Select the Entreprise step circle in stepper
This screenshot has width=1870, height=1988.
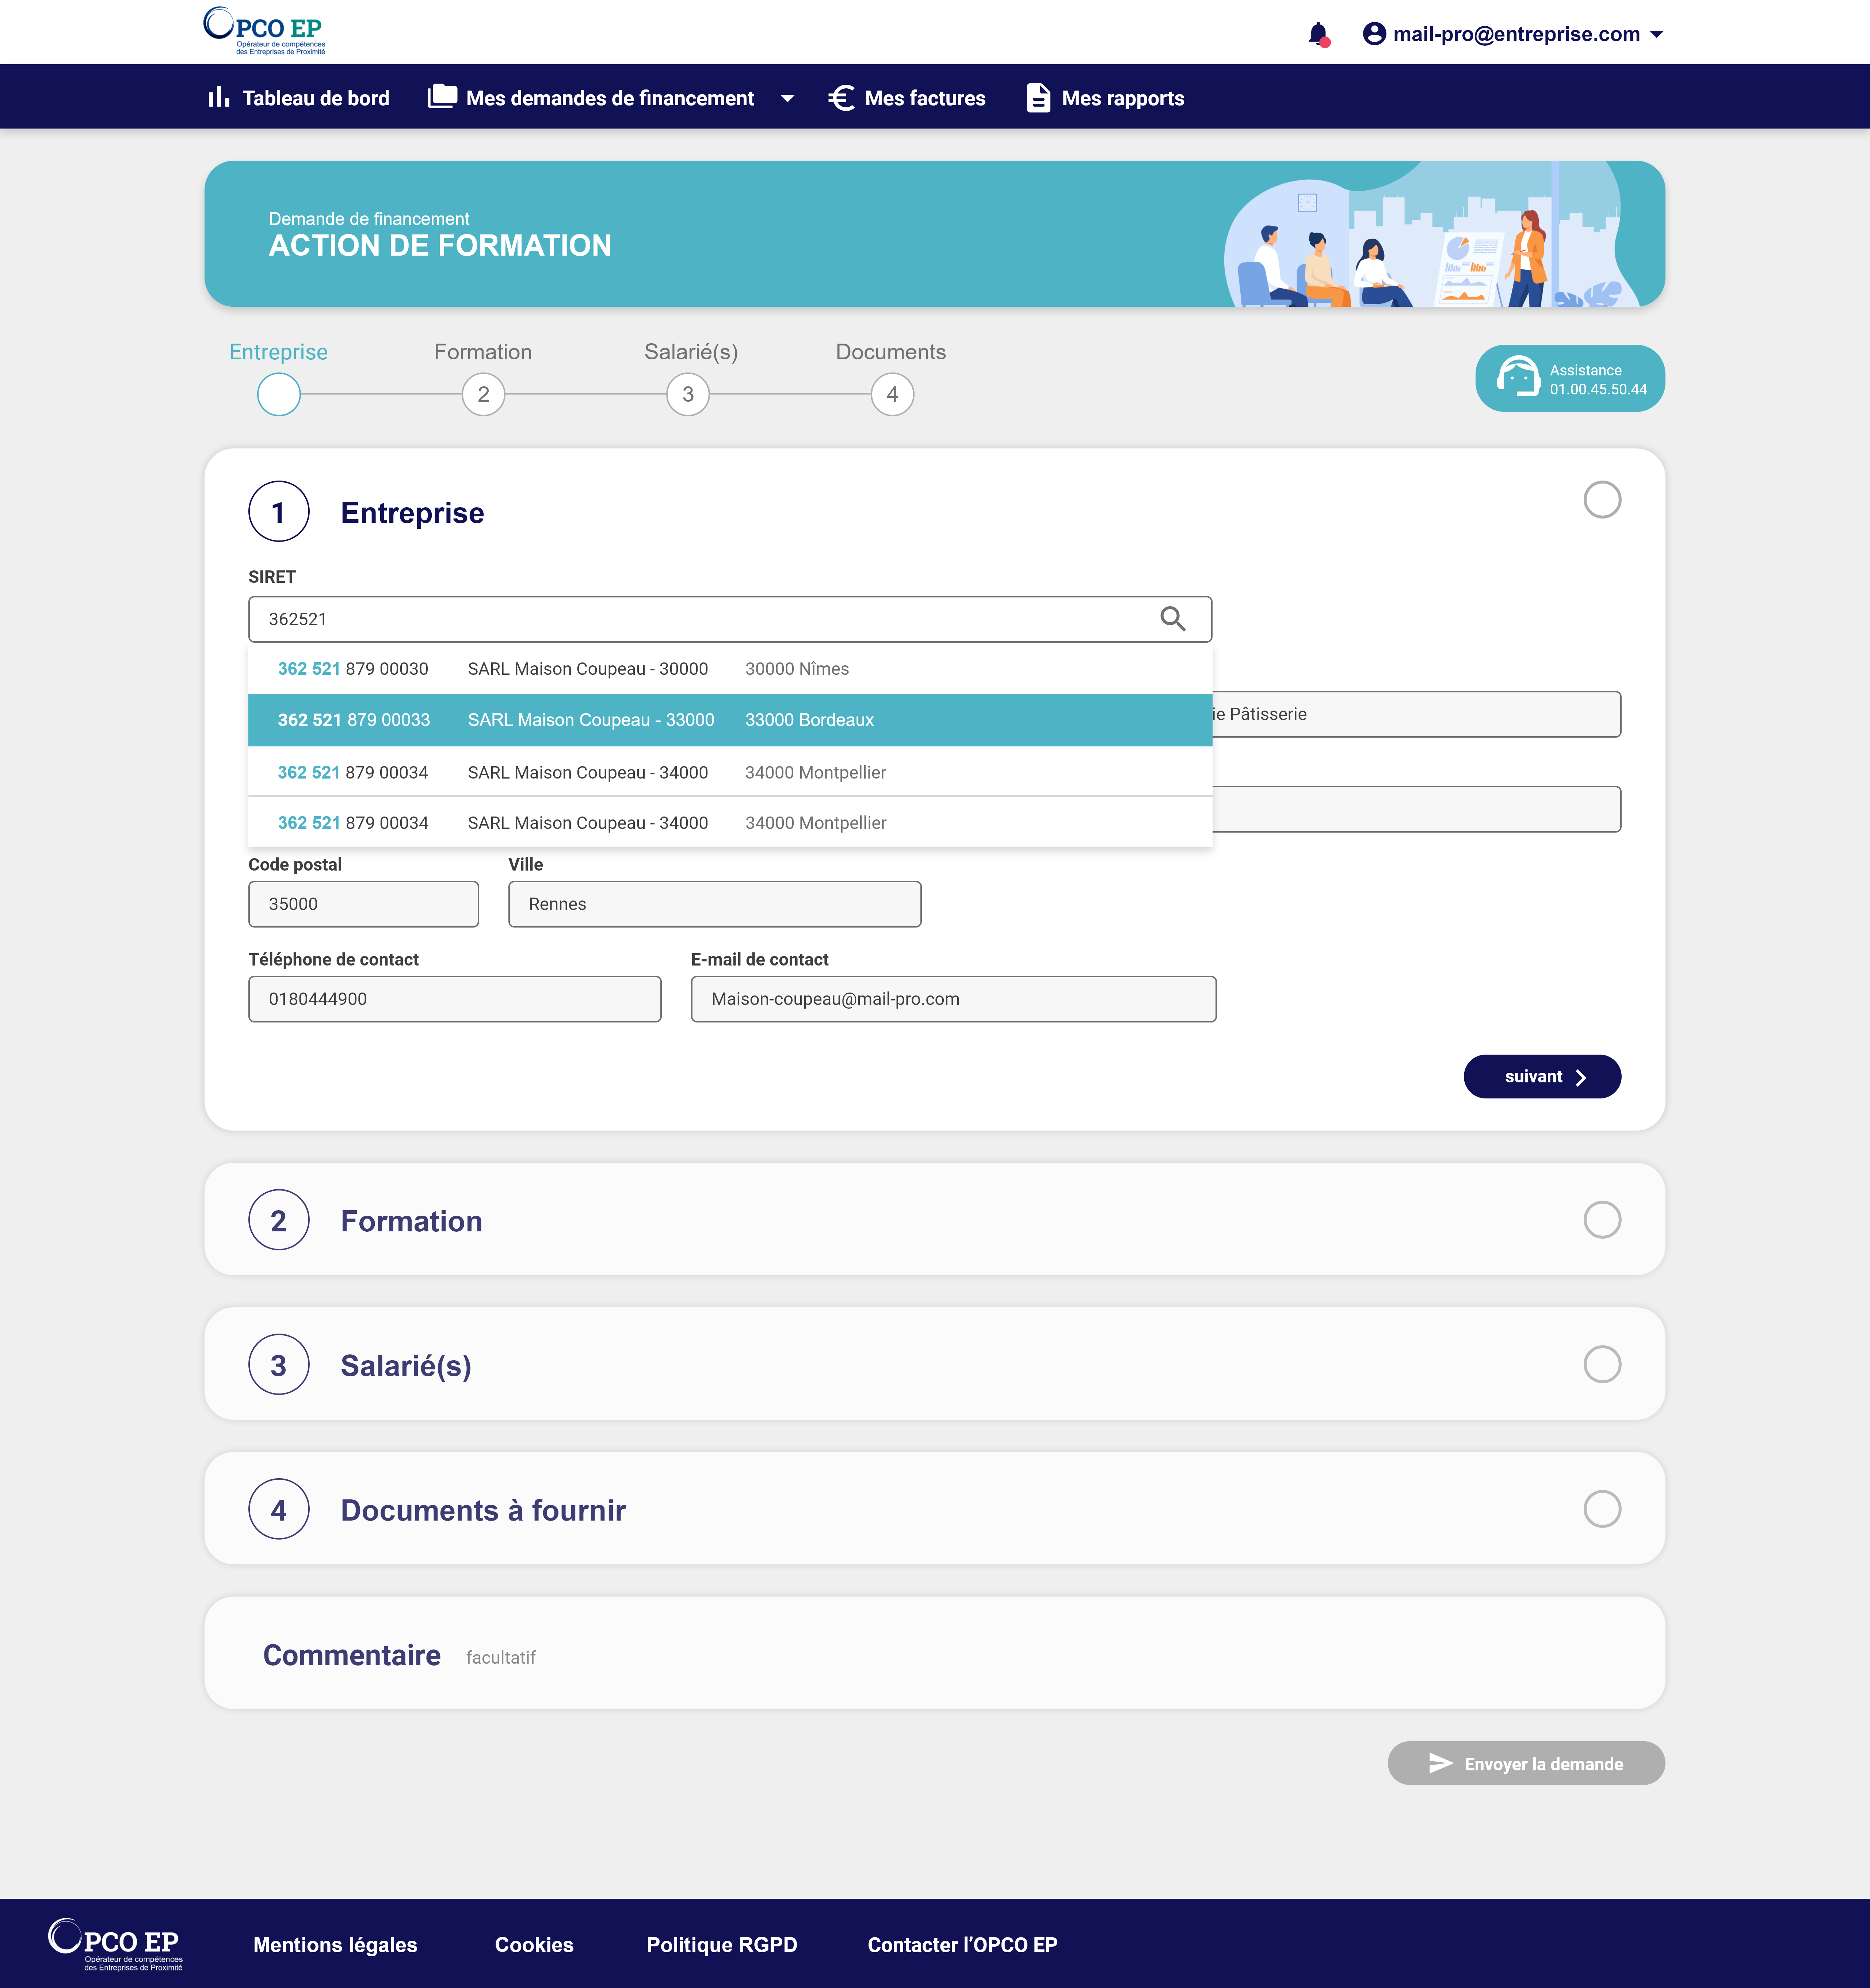pos(279,394)
